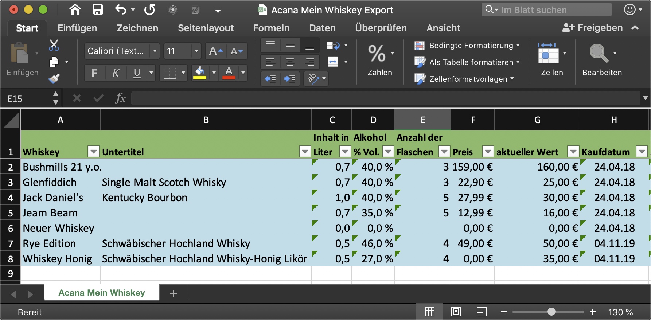Open the borders dropdown arrow
651x320 pixels.
pos(183,73)
